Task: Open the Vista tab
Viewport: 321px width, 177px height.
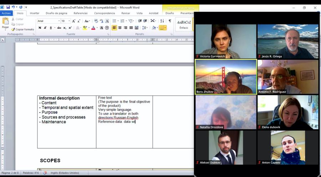Action: 139,13
